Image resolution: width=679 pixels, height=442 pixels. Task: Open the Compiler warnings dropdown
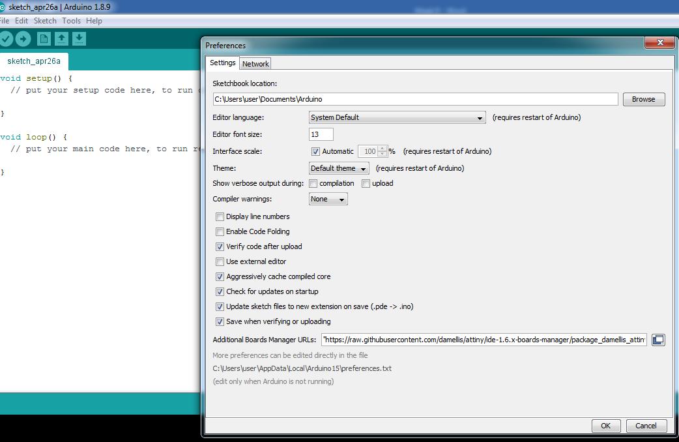tap(328, 199)
